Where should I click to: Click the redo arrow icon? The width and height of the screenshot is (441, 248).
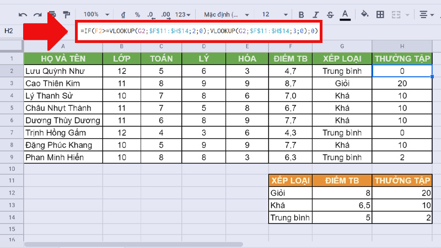point(37,14)
